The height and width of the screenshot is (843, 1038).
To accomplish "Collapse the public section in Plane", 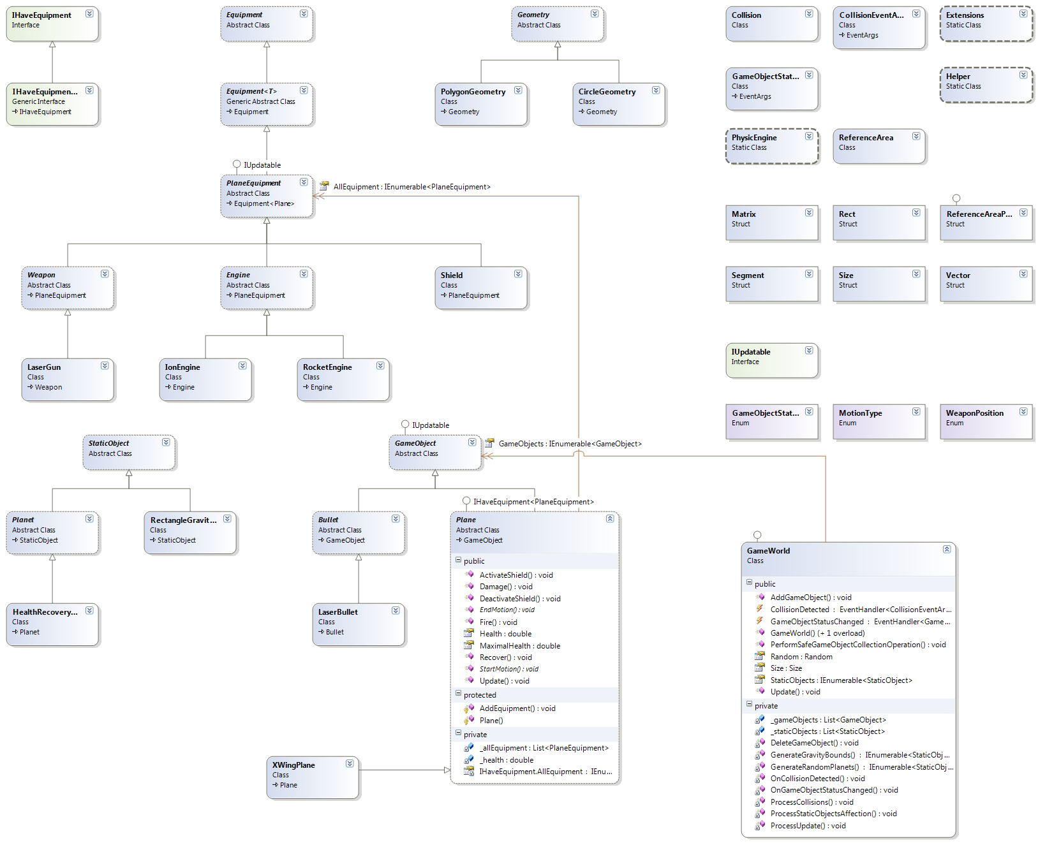I will pyautogui.click(x=458, y=560).
